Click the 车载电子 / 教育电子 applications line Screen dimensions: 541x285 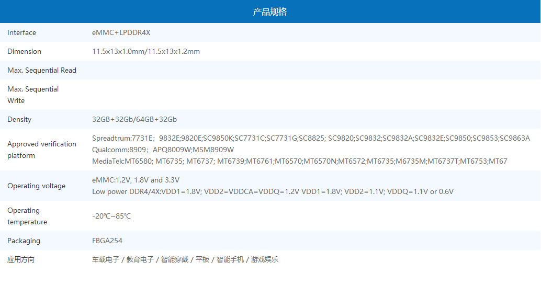pos(185,259)
